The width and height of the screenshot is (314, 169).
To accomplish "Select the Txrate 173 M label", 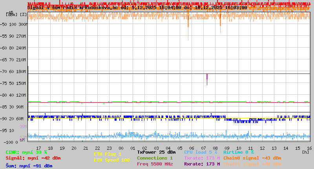I will click(202, 158).
